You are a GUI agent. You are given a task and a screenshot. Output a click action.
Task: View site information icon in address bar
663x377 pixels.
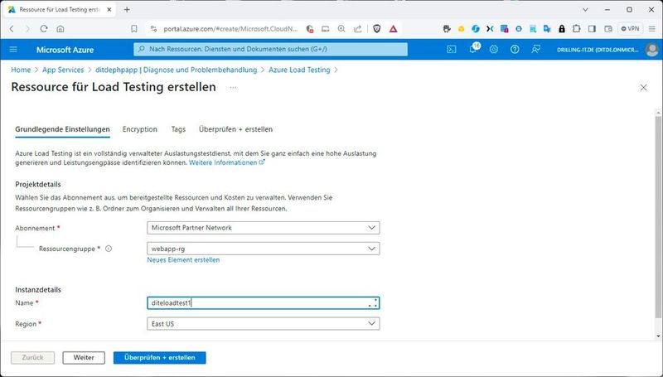(154, 29)
